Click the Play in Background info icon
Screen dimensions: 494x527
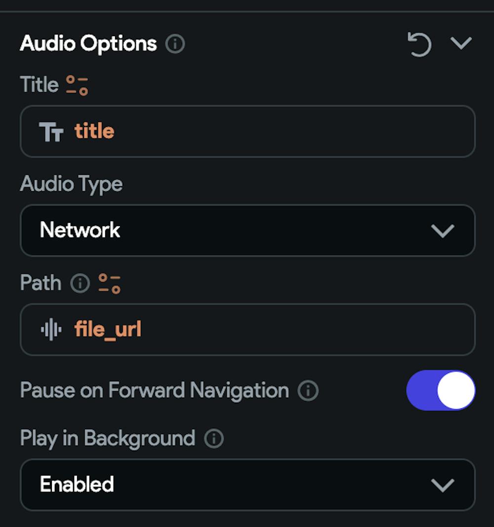pyautogui.click(x=214, y=438)
